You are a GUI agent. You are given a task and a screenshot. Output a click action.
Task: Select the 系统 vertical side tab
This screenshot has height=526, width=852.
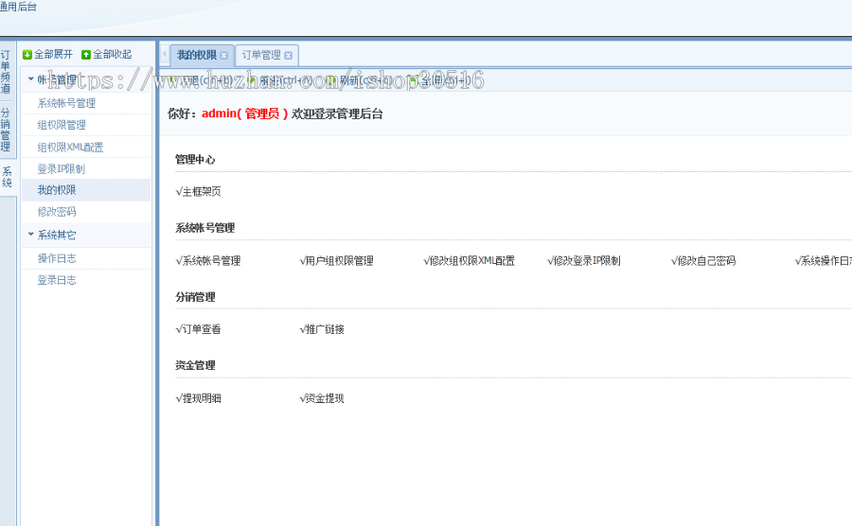pyautogui.click(x=7, y=178)
